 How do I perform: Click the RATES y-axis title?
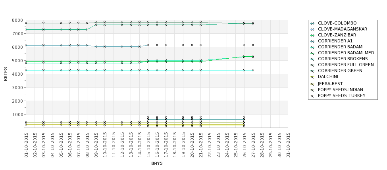click(6, 74)
